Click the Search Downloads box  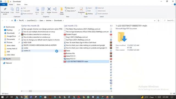(x=169, y=21)
